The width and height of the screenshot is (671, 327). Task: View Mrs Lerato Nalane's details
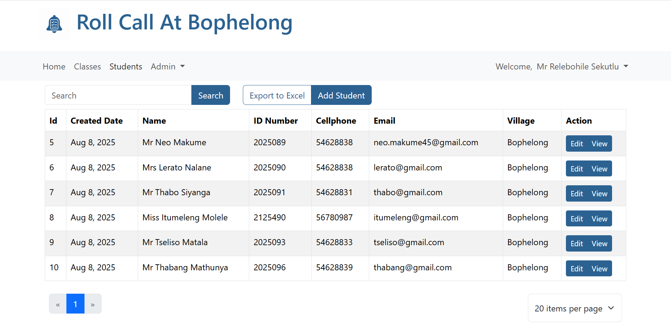[x=599, y=169]
